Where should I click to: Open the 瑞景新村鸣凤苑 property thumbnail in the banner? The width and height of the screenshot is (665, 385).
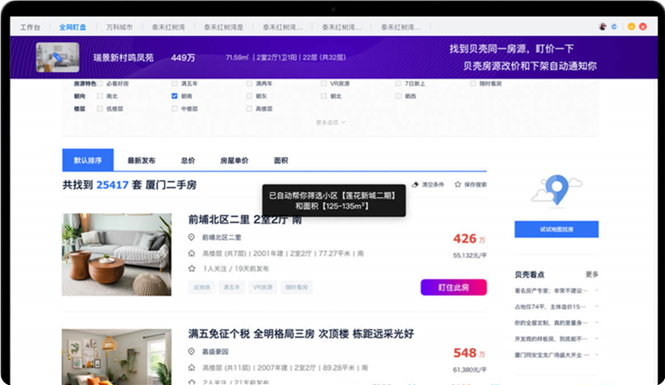[x=58, y=57]
